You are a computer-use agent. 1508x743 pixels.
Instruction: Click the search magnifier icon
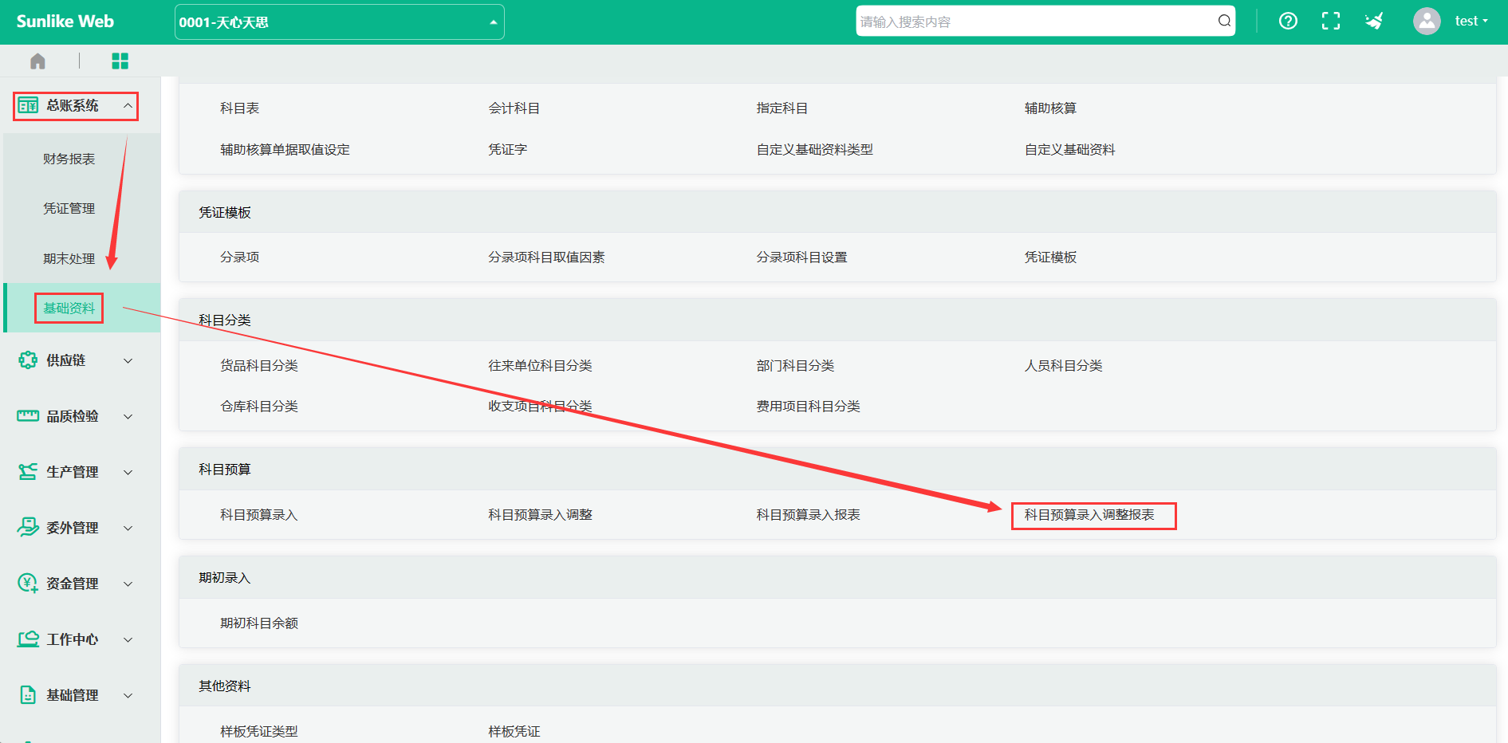click(1224, 22)
